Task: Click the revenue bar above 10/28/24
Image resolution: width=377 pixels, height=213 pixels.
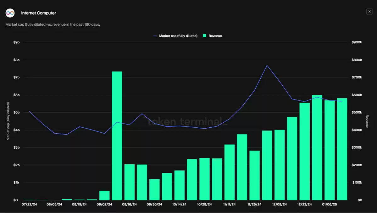Action: click(x=204, y=179)
